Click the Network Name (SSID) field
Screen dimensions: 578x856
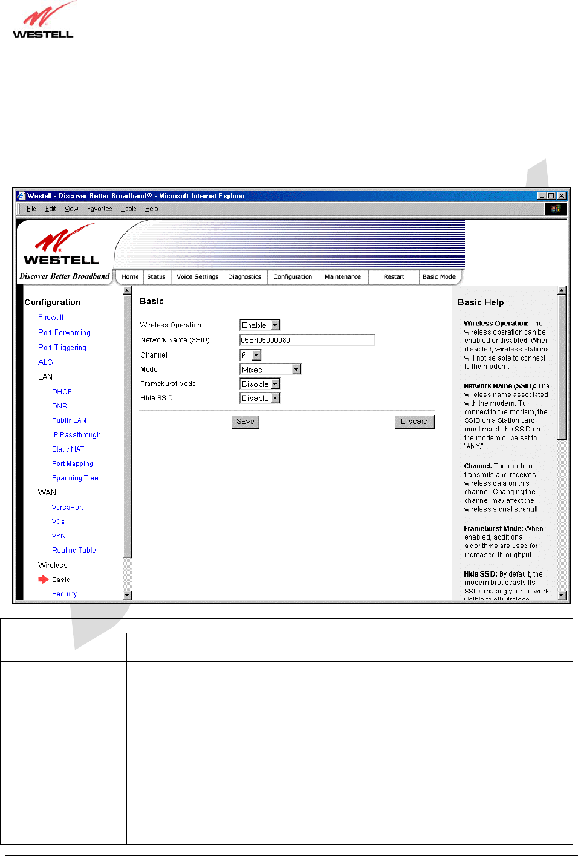click(307, 341)
